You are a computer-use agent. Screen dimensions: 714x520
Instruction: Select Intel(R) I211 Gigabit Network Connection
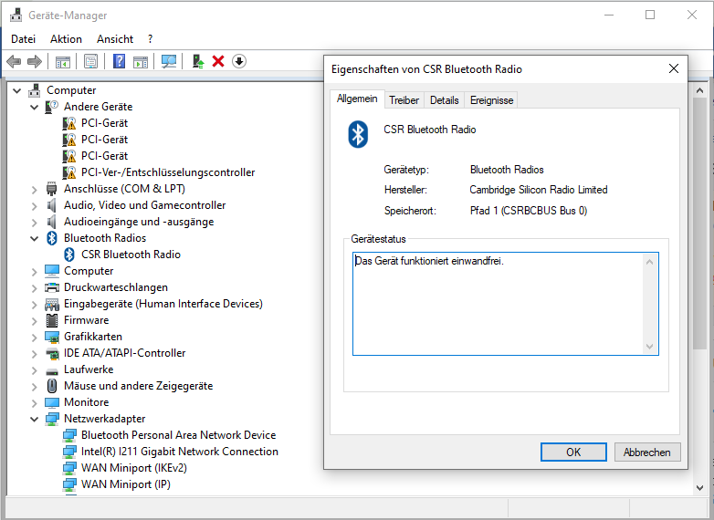click(x=179, y=452)
